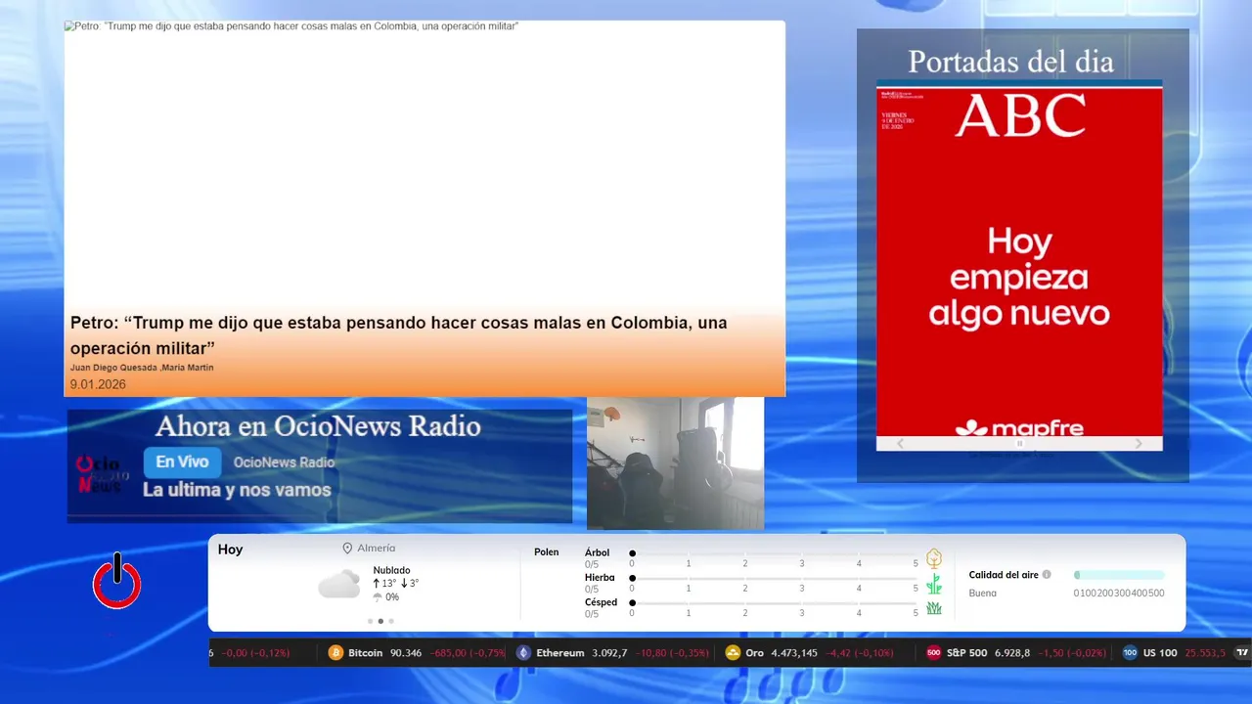Click Ethereum change −10,80 (−0,35%)
1252x704 pixels.
pos(672,653)
